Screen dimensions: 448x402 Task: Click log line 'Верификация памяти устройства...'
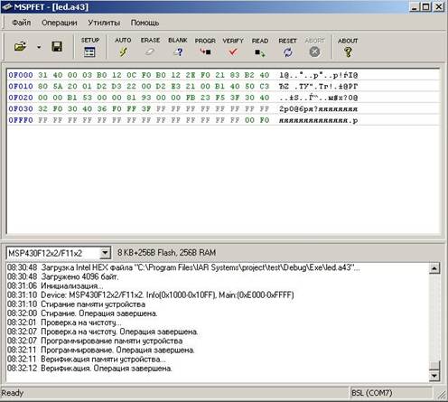[87, 360]
